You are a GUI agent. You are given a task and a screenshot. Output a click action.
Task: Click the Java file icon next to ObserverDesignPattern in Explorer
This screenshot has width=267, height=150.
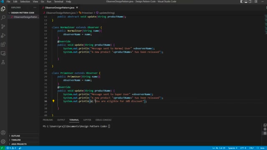point(12,17)
